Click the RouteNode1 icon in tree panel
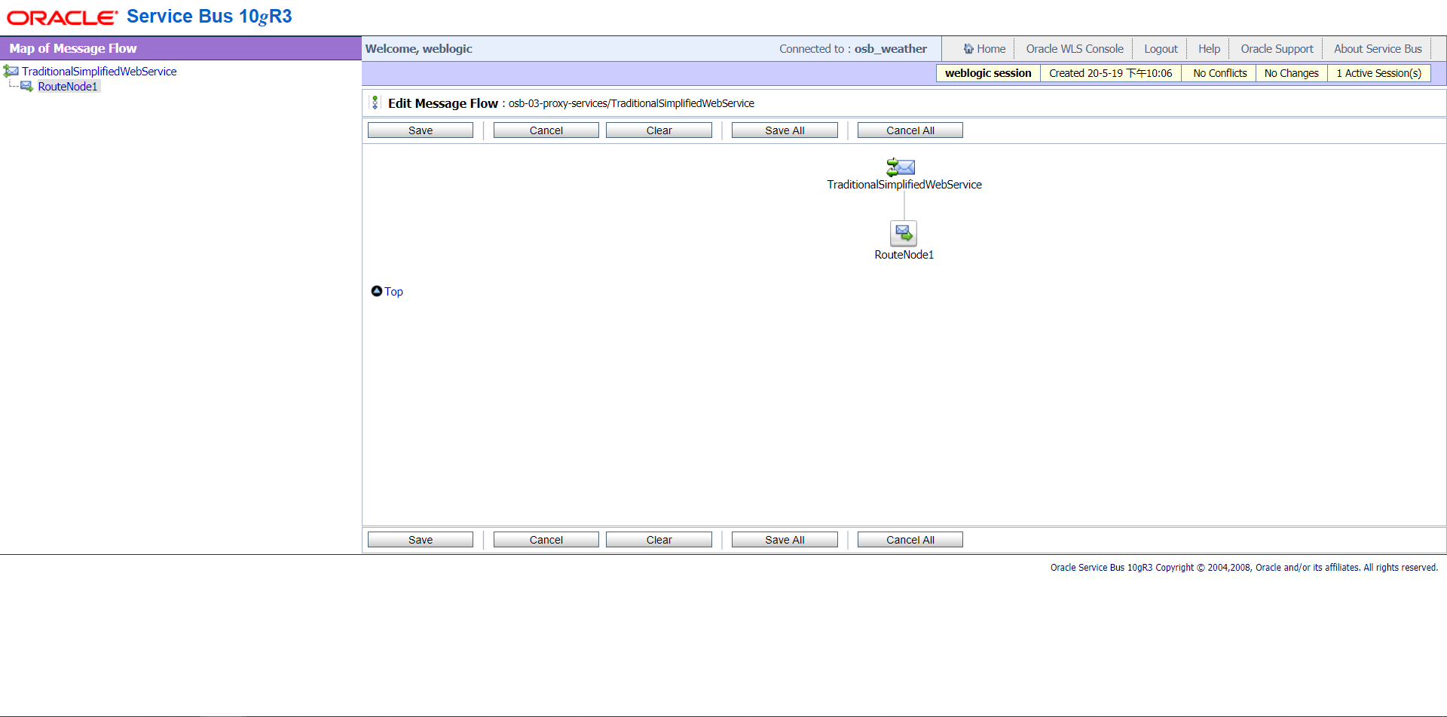This screenshot has width=1447, height=717. 27,87
